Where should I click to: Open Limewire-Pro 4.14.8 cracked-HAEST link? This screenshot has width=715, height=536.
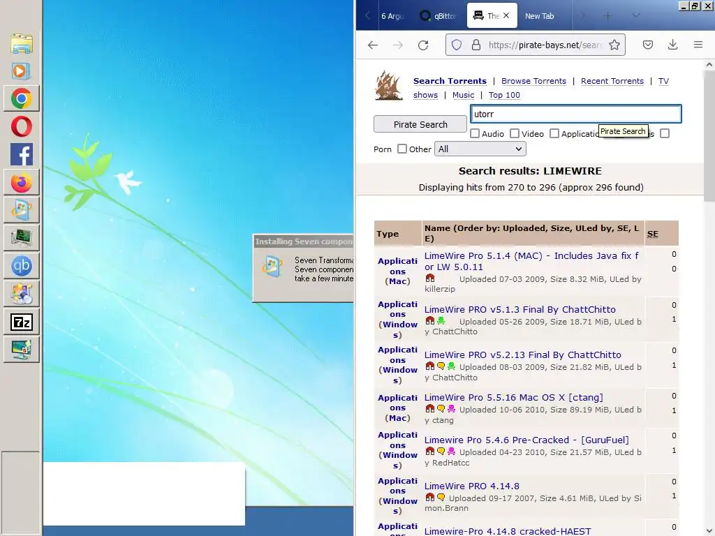[x=508, y=531]
